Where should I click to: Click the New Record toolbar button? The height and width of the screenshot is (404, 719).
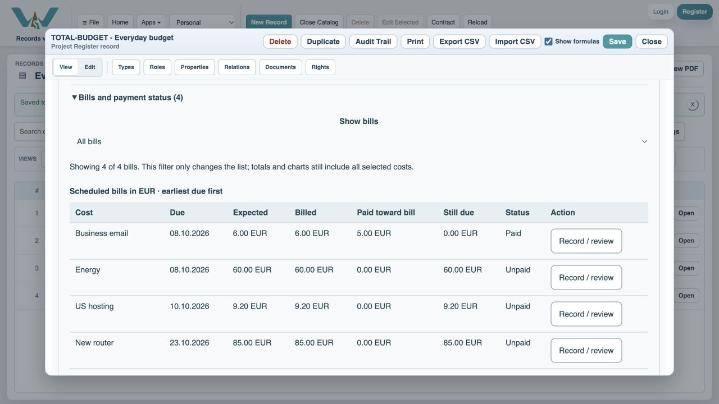pyautogui.click(x=269, y=22)
